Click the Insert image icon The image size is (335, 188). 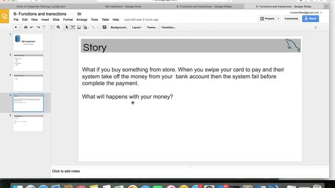[x=79, y=27]
